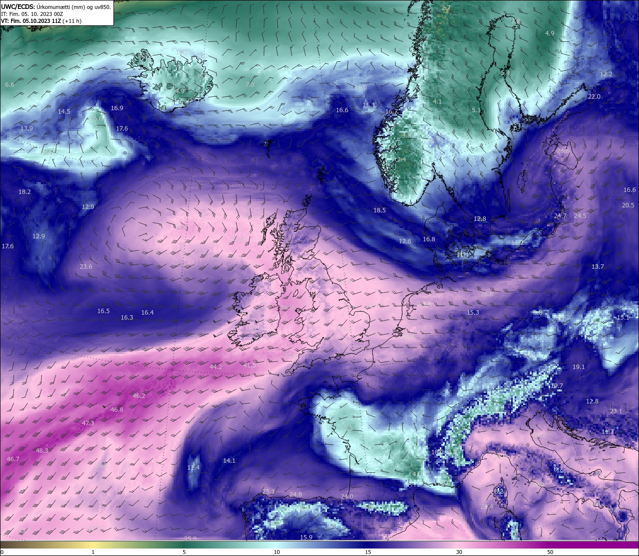The width and height of the screenshot is (639, 556).
Task: Click the map value 16.3
Action: [x=127, y=317]
